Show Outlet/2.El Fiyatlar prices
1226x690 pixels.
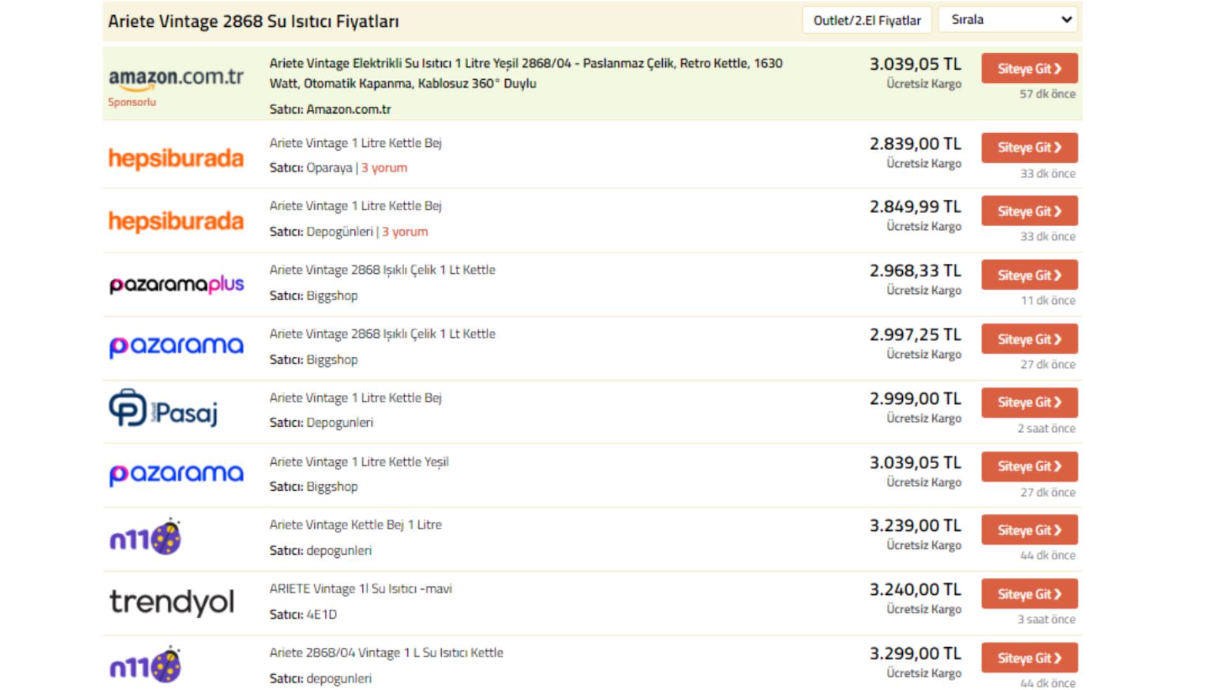point(867,20)
